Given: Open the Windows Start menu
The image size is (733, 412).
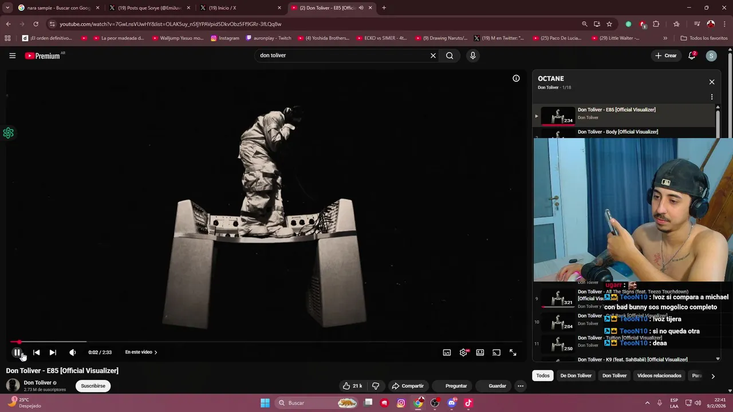Looking at the screenshot, I should coord(265,403).
